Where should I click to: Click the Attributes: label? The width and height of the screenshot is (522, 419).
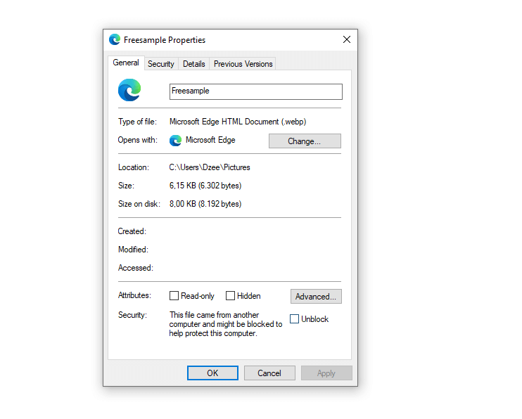click(134, 295)
